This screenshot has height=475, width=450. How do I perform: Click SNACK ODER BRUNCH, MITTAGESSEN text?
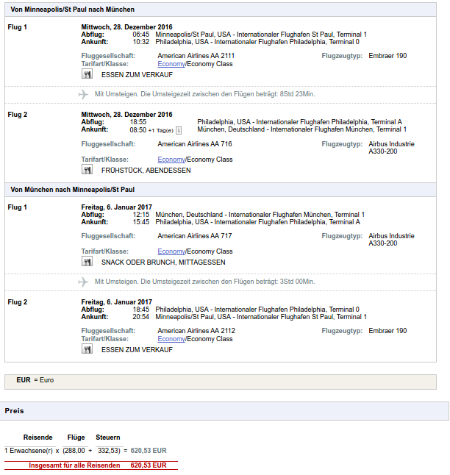click(163, 262)
